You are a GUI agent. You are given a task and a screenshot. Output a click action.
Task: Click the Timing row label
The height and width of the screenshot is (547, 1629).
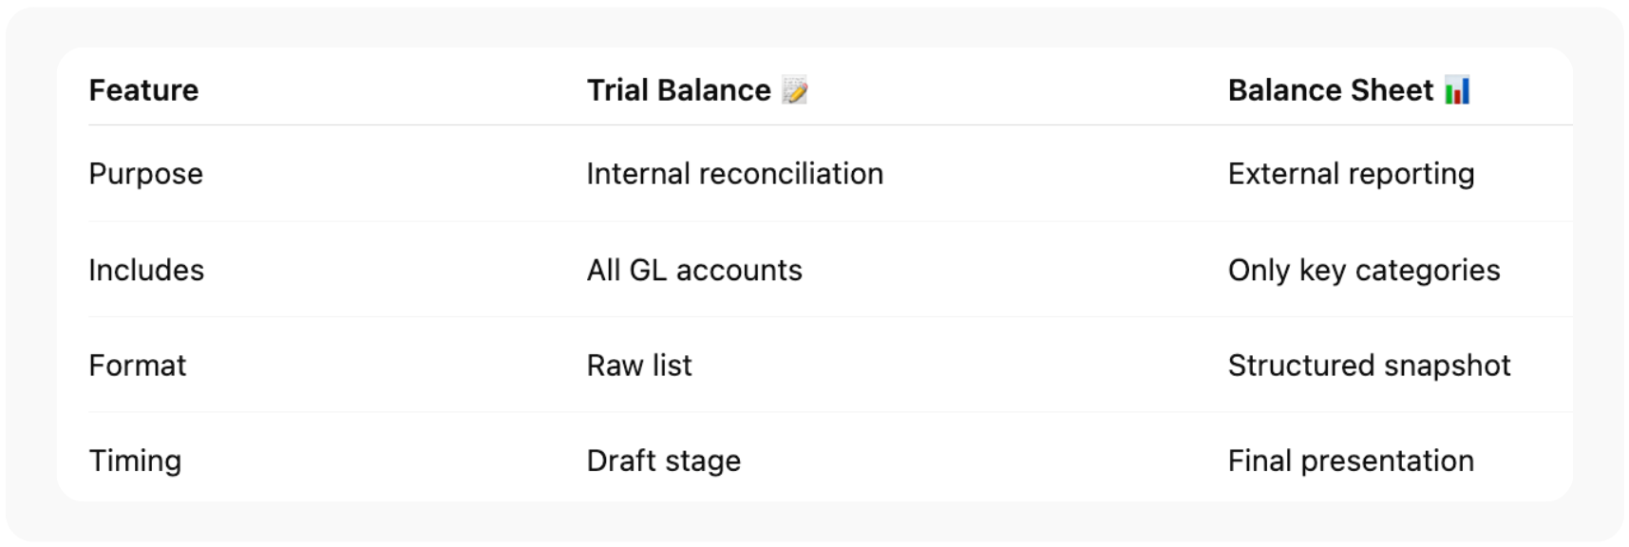point(135,461)
